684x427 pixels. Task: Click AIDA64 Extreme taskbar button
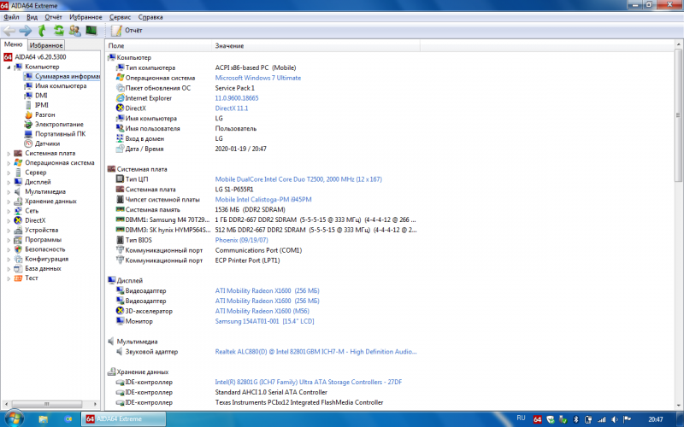tap(123, 419)
